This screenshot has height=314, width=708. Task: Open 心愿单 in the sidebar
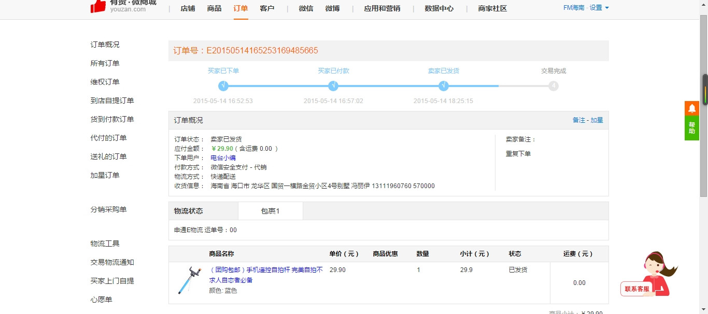click(x=101, y=299)
